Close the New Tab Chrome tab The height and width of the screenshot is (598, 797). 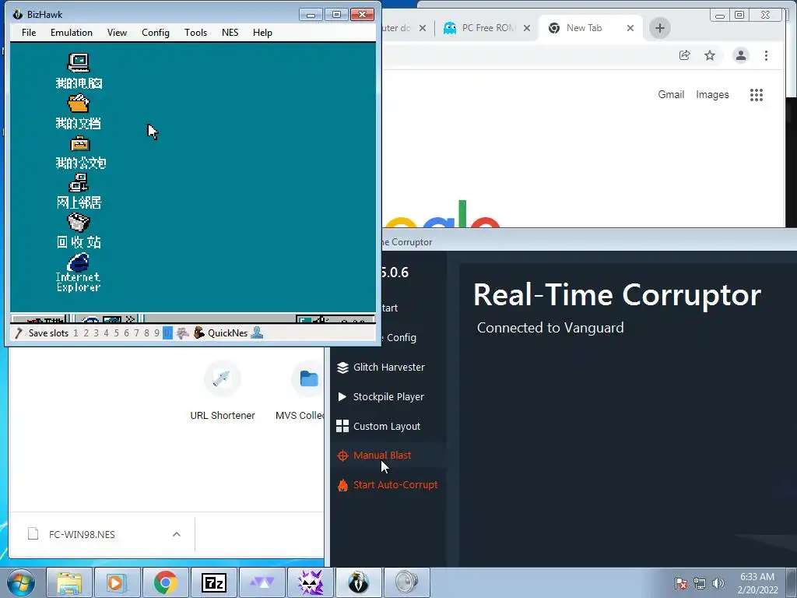[x=630, y=28]
